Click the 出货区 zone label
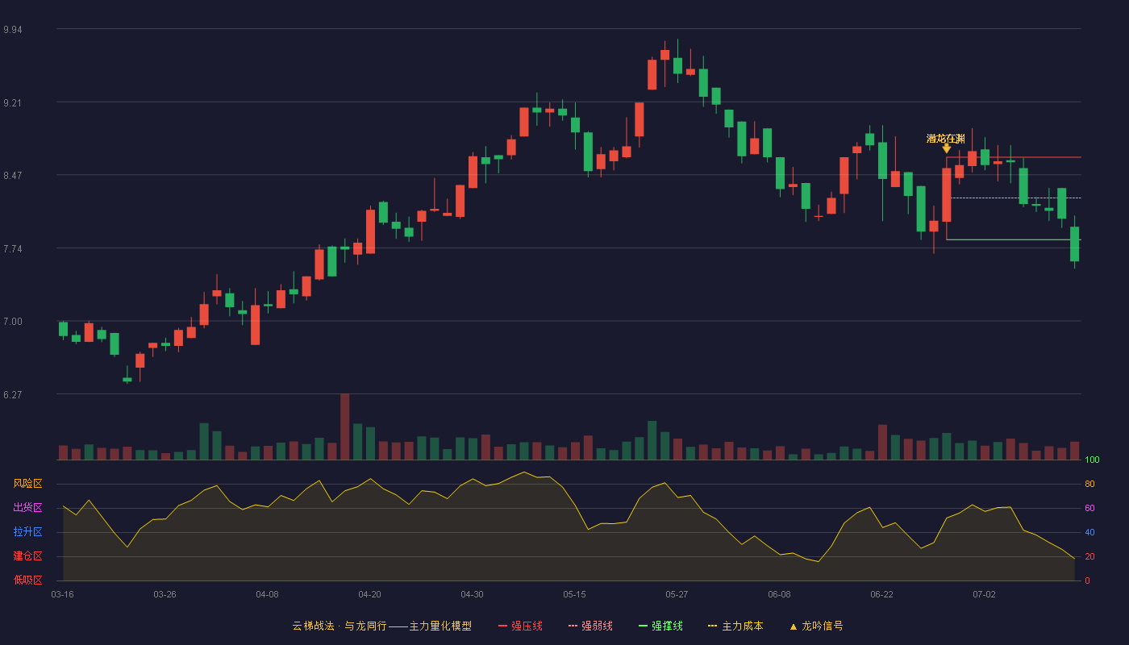This screenshot has height=645, width=1129. click(27, 508)
